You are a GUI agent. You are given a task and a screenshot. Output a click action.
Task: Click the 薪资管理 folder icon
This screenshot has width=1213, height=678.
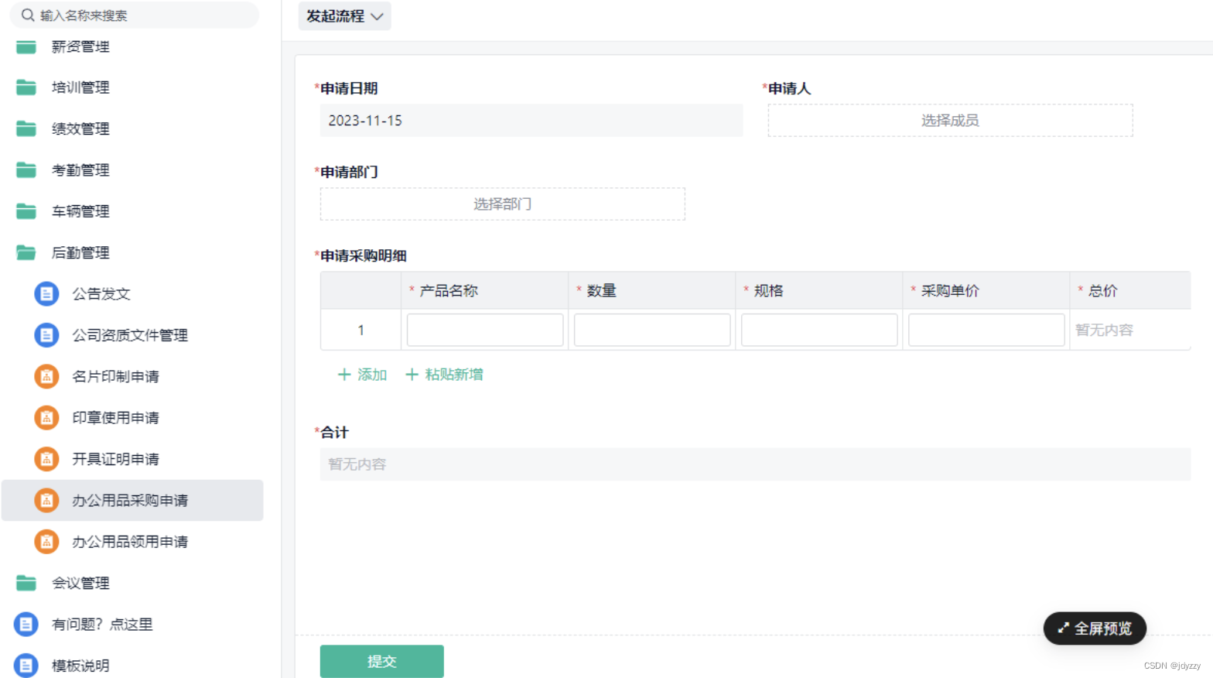pyautogui.click(x=26, y=46)
